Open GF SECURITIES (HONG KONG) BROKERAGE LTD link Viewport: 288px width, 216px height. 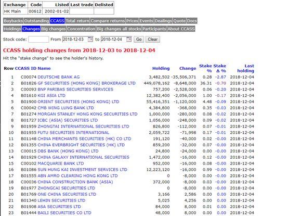[x=86, y=83]
